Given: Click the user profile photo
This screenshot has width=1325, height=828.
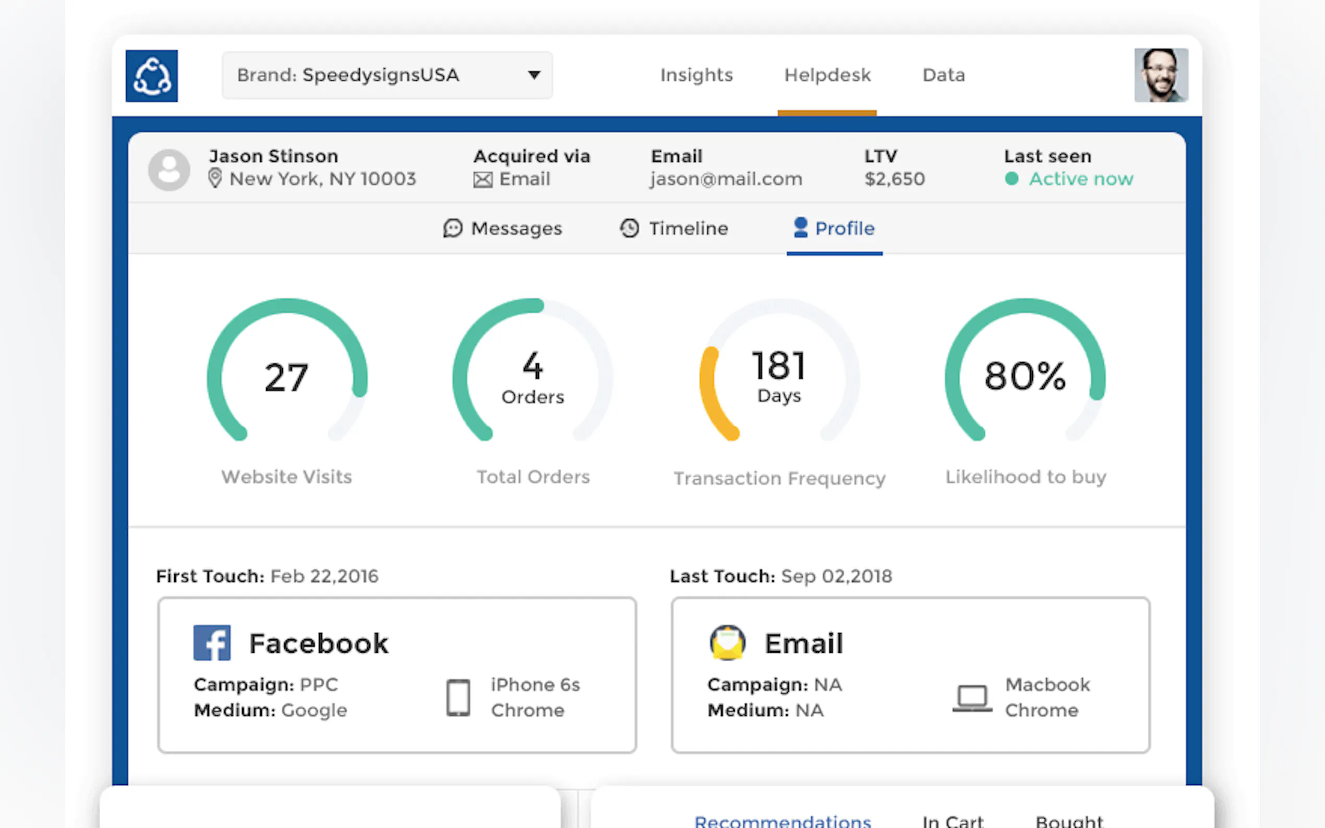Looking at the screenshot, I should pos(1161,75).
